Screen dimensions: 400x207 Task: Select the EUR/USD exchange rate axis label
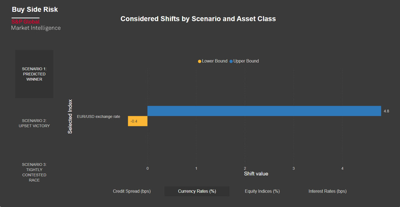coord(98,117)
